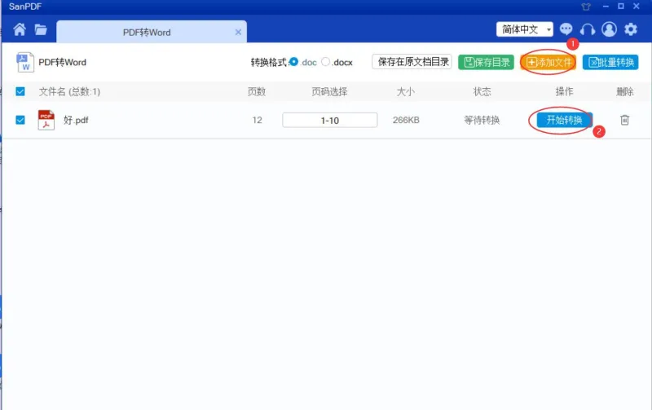
Task: Click the skin/theme shirt icon
Action: click(586, 7)
